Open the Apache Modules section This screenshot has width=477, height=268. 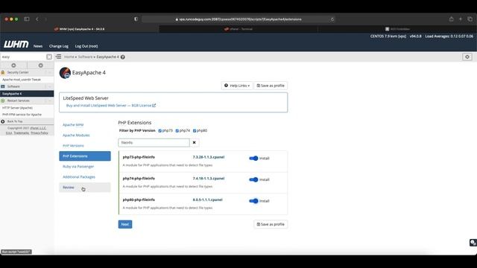(76, 135)
